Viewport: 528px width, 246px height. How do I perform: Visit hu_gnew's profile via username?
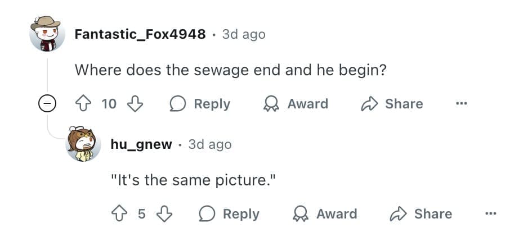(141, 144)
